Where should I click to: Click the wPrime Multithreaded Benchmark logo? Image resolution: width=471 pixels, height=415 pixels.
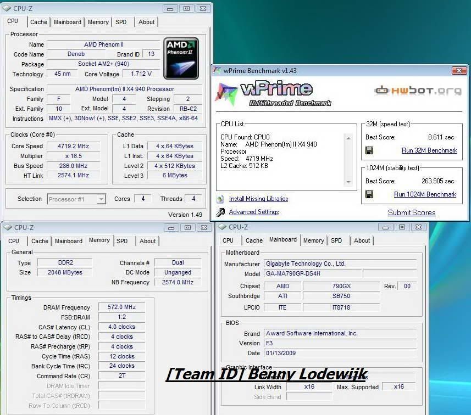(x=271, y=93)
